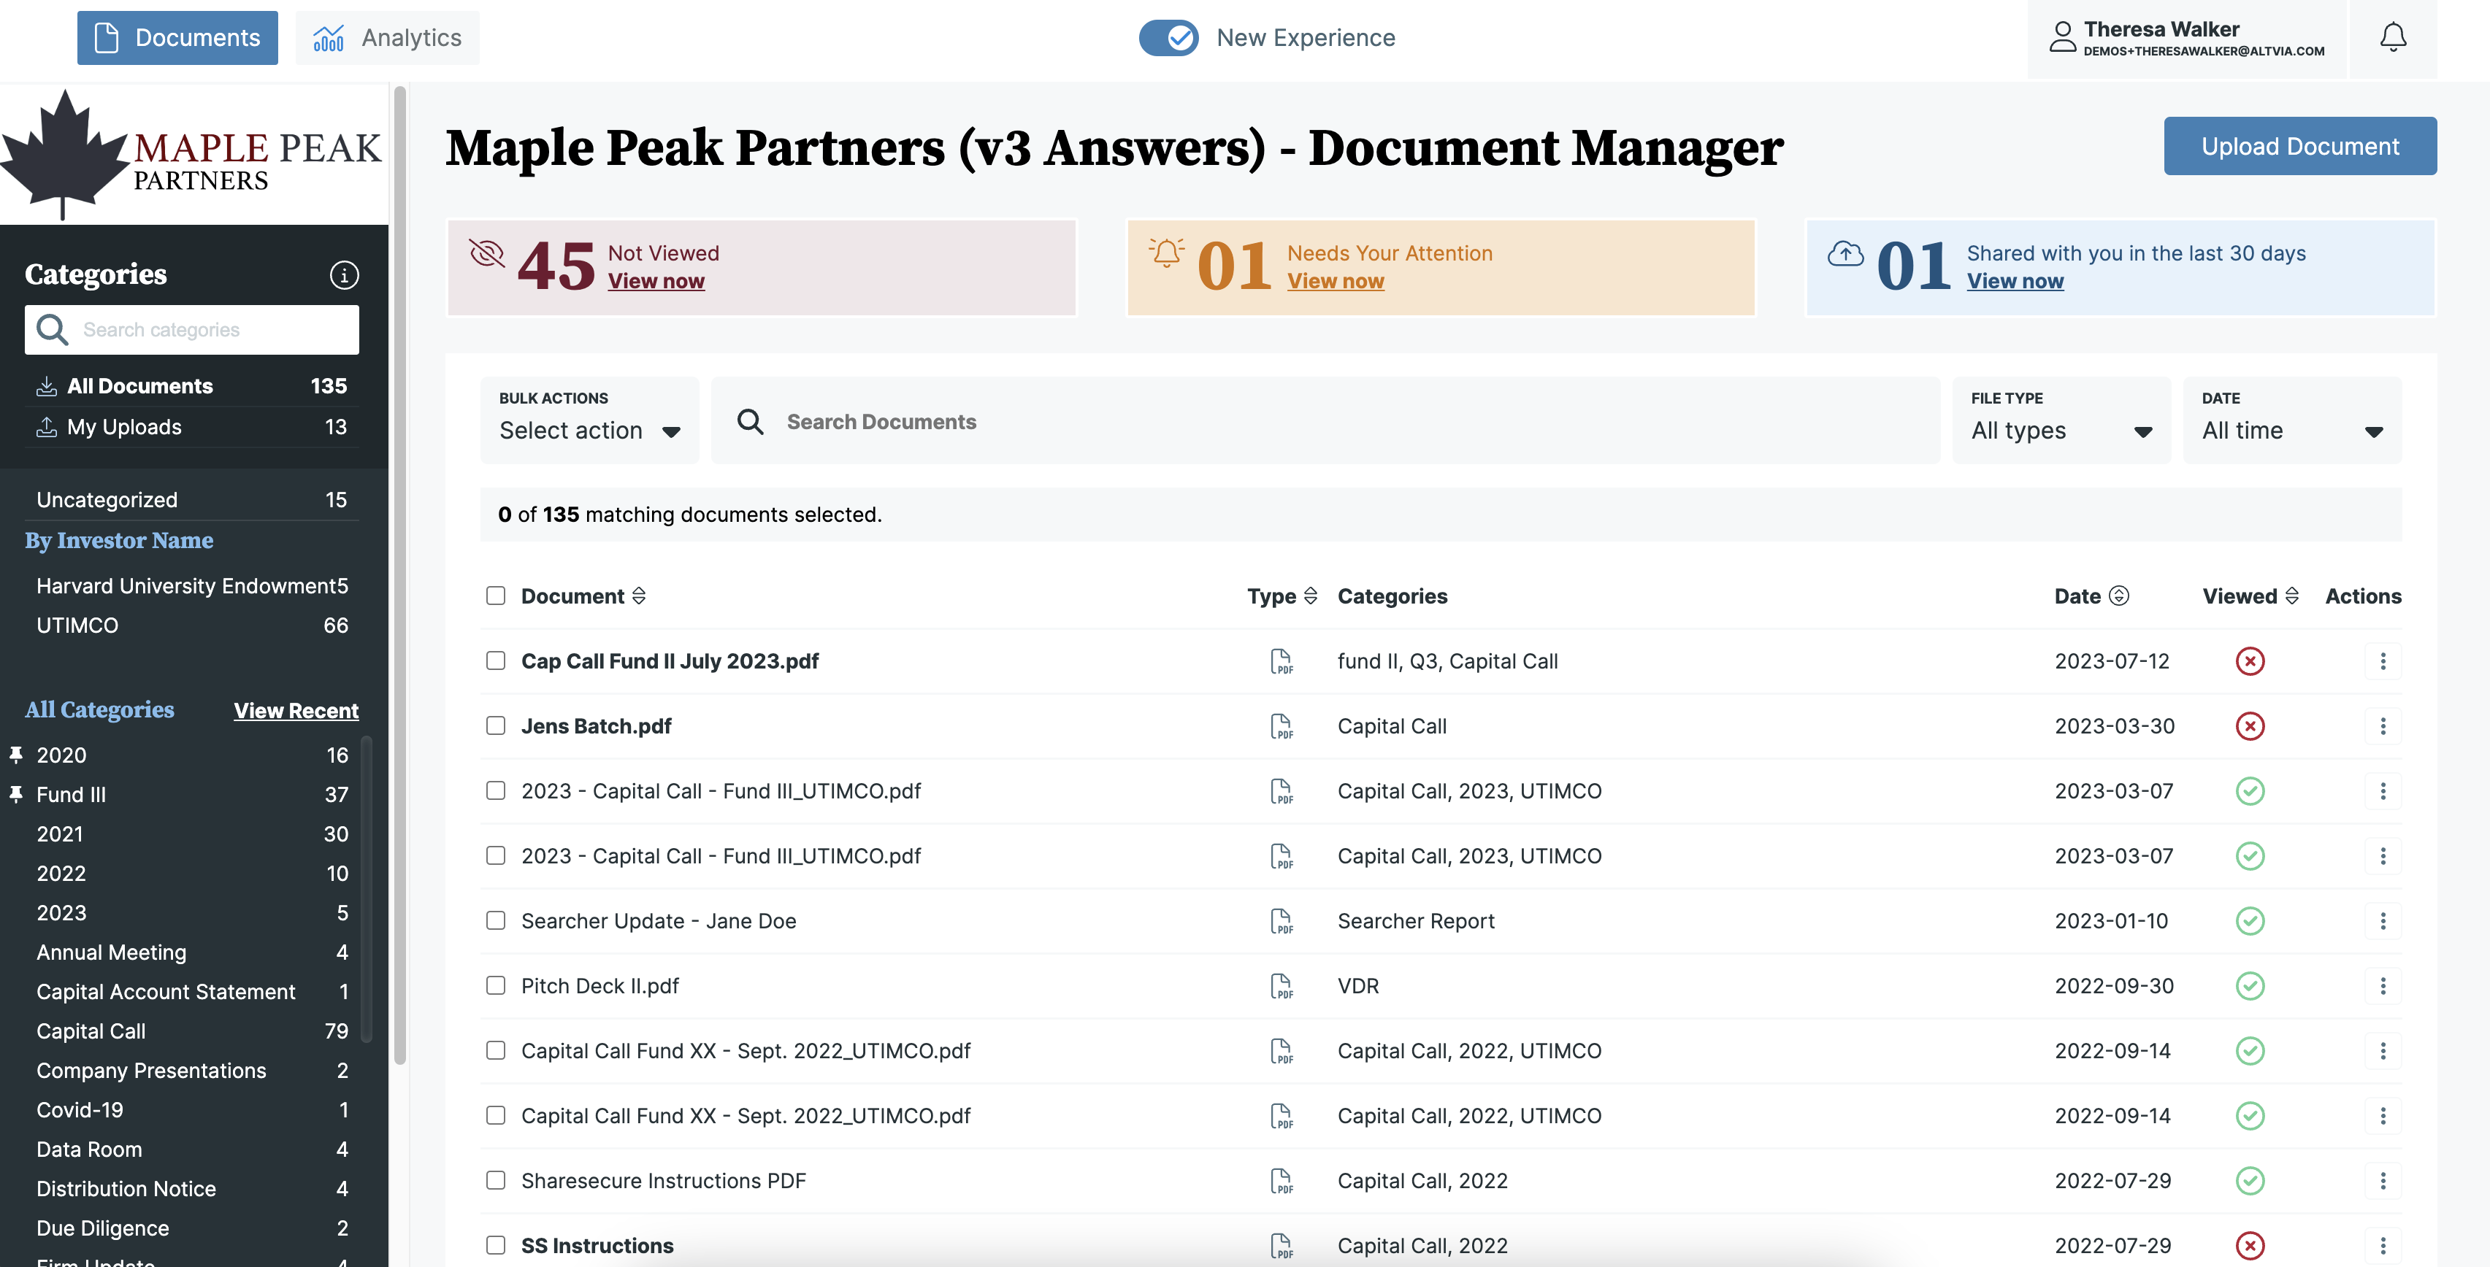The image size is (2490, 1267).
Task: Click the Search Documents input field
Action: pos(1325,420)
